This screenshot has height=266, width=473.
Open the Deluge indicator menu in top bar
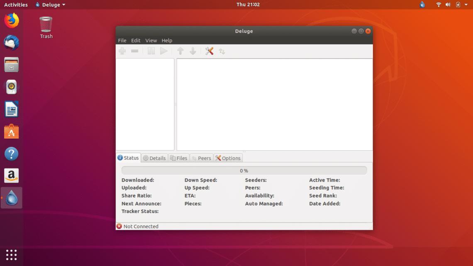click(x=50, y=5)
